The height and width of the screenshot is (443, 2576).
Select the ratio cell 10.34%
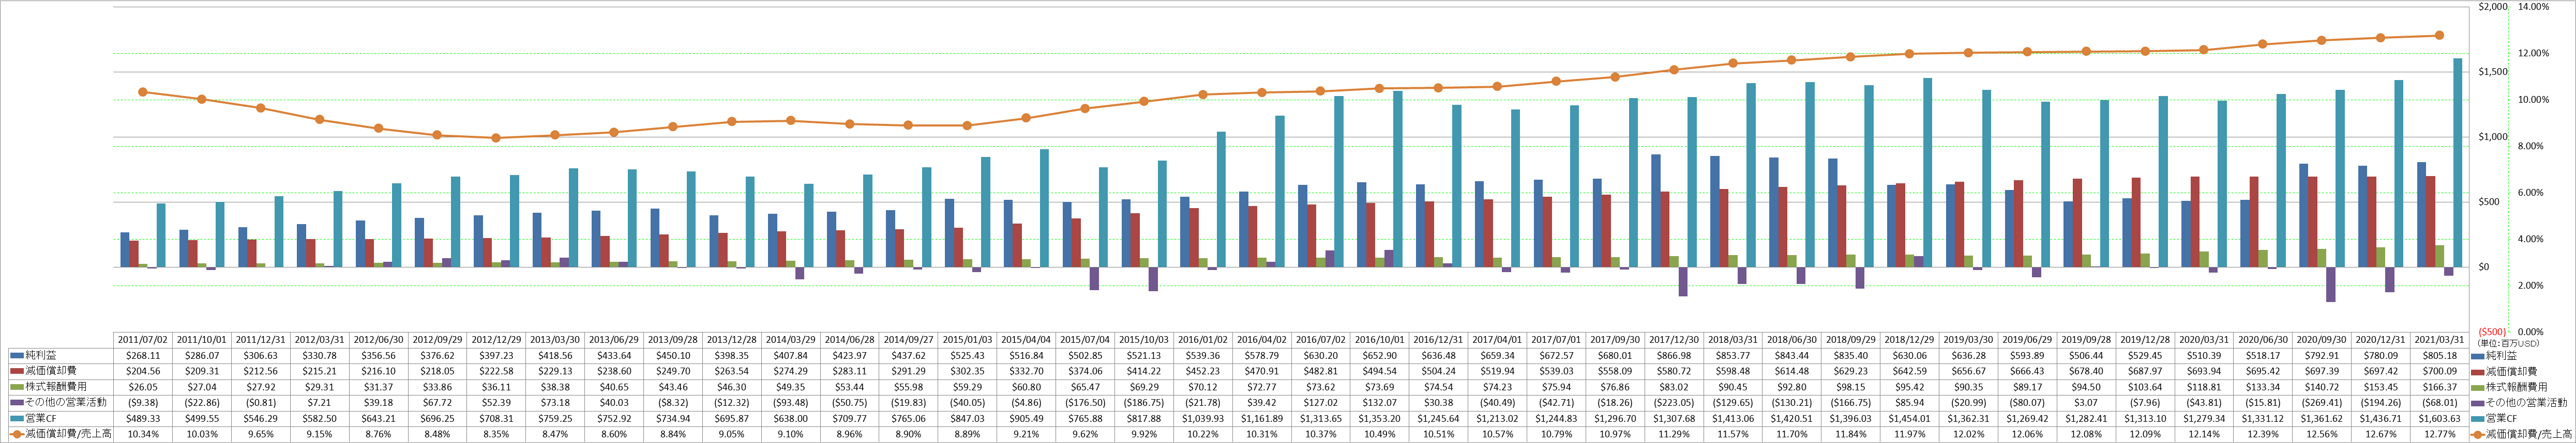[143, 434]
